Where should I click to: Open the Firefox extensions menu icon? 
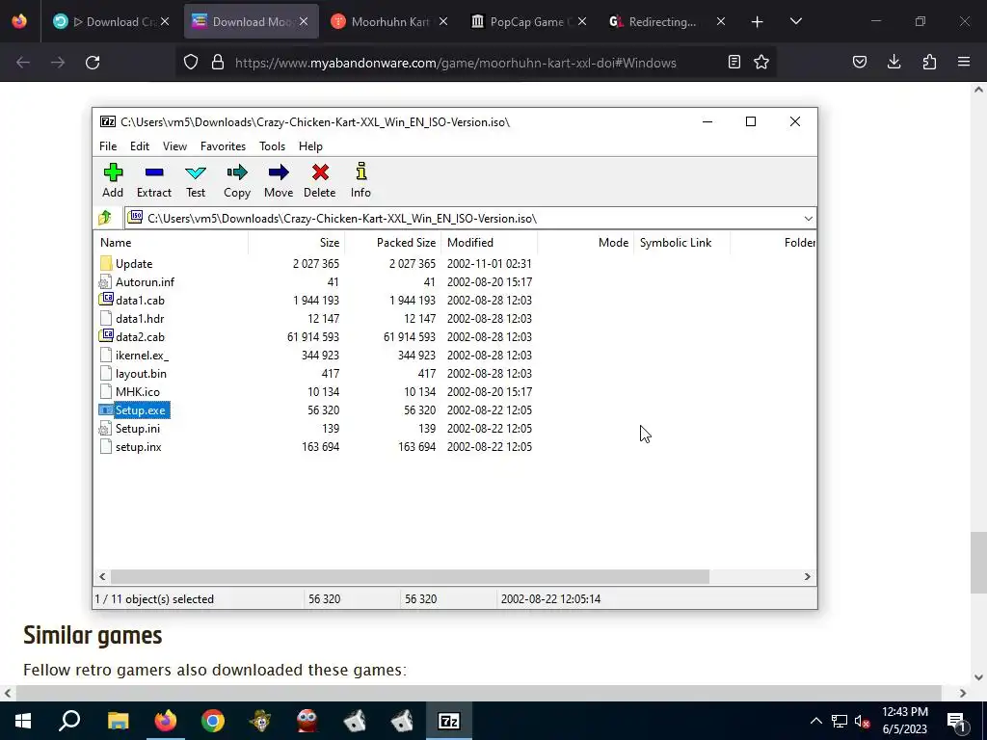click(929, 62)
